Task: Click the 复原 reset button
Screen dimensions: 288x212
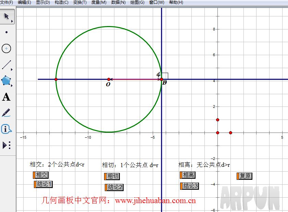Action: 245,176
